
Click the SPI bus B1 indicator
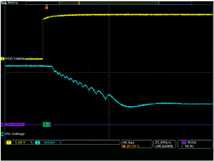(x=2, y=124)
